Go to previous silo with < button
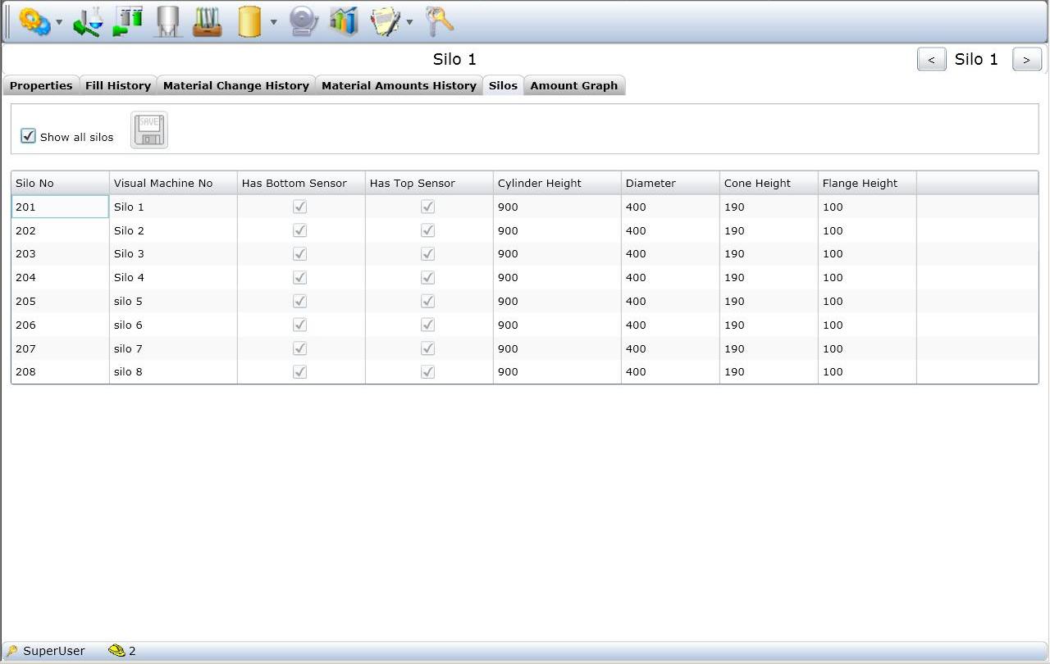Viewport: 1050px width, 664px height. click(x=931, y=60)
